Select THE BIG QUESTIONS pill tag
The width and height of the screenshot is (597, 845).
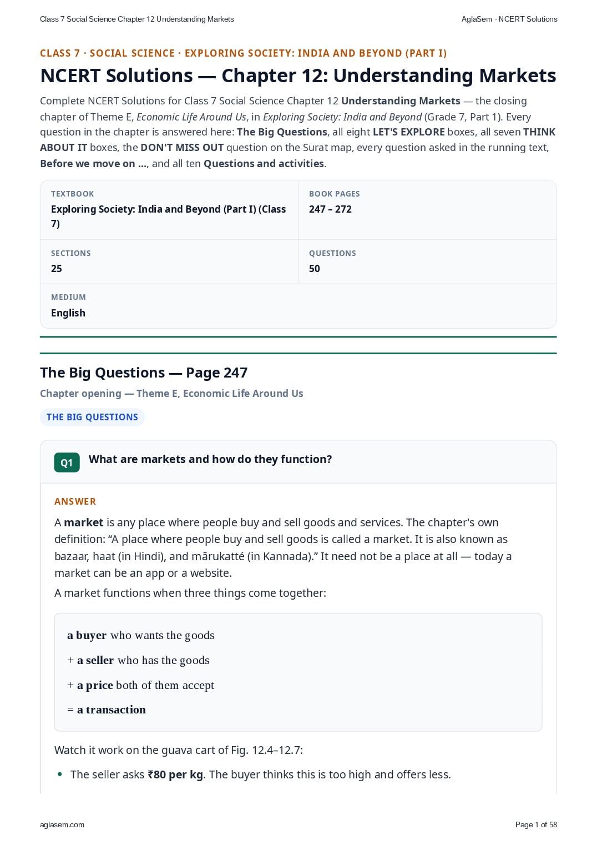92,417
